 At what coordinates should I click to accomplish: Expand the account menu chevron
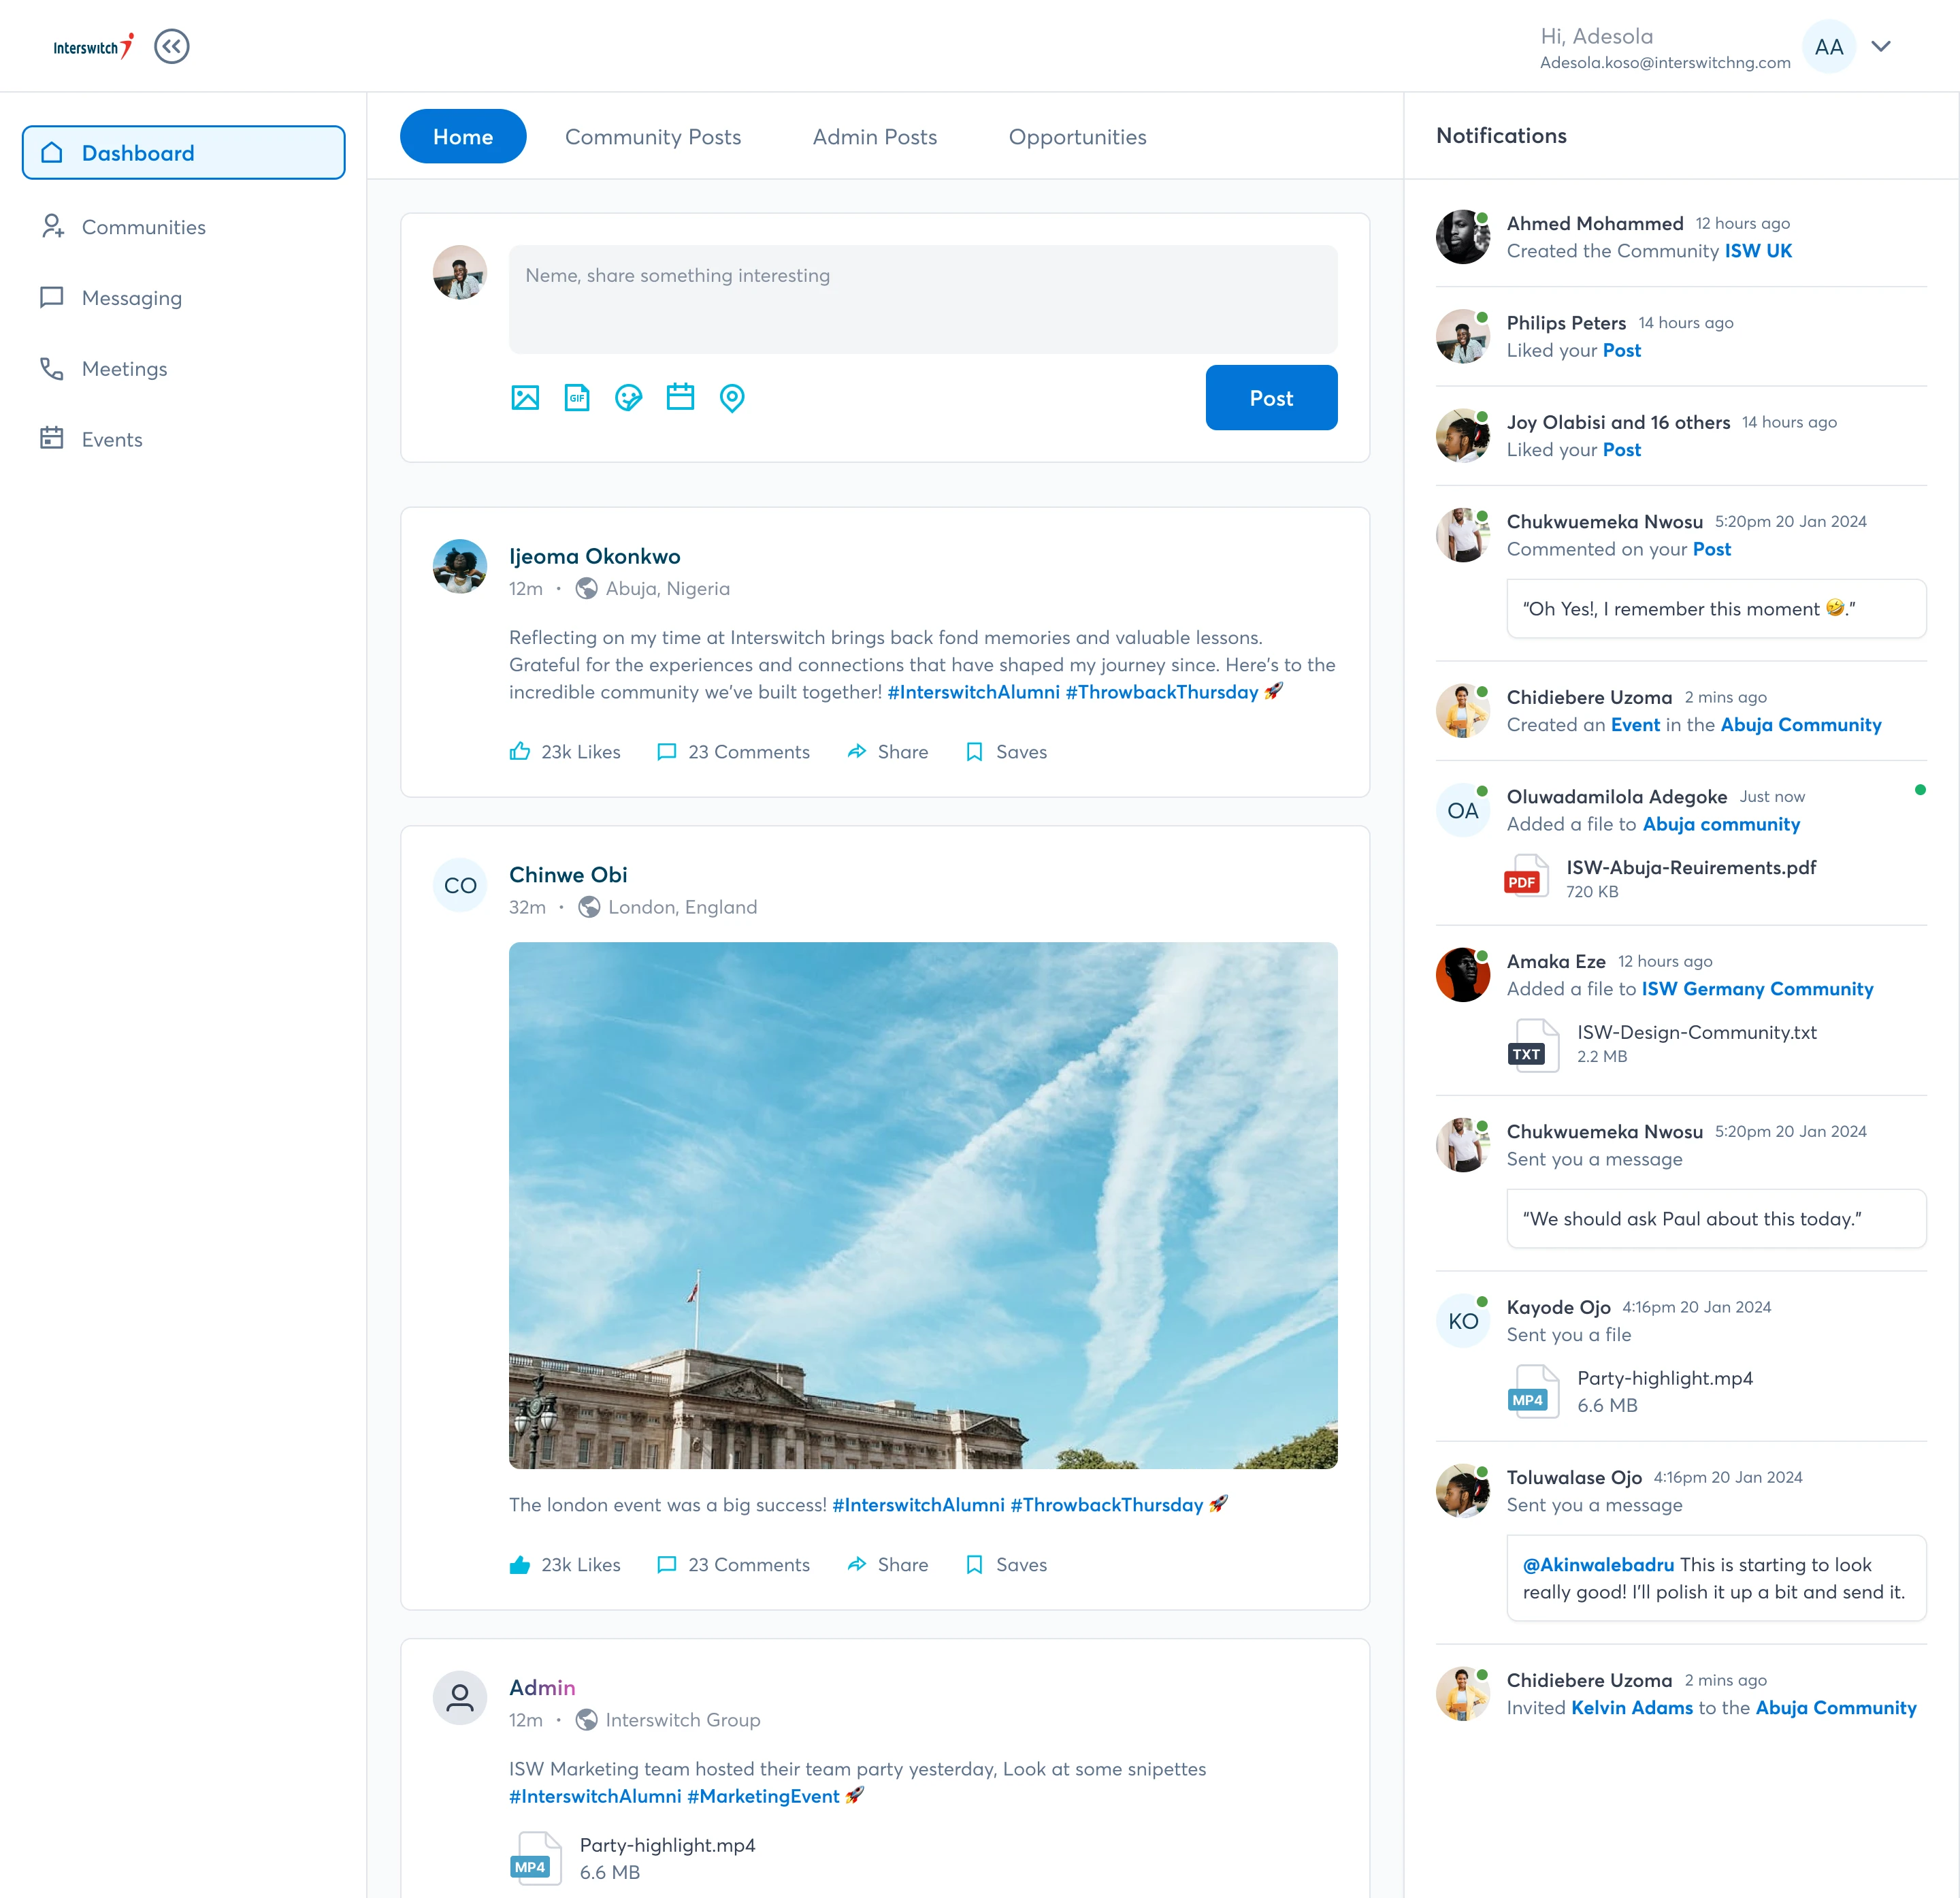1881,46
